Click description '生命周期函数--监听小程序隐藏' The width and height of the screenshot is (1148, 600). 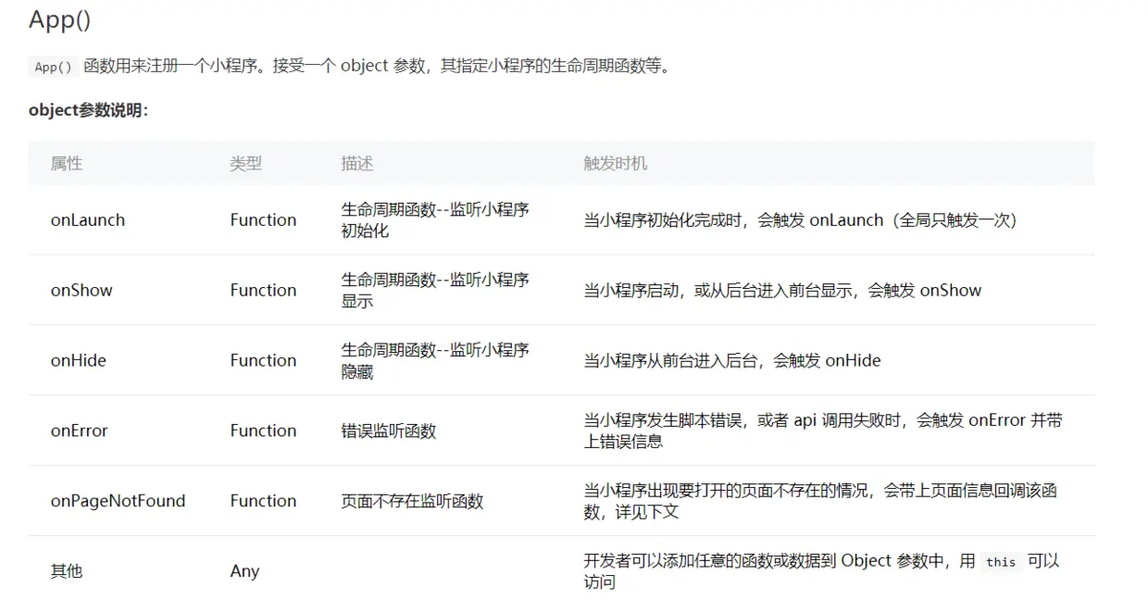coord(435,361)
